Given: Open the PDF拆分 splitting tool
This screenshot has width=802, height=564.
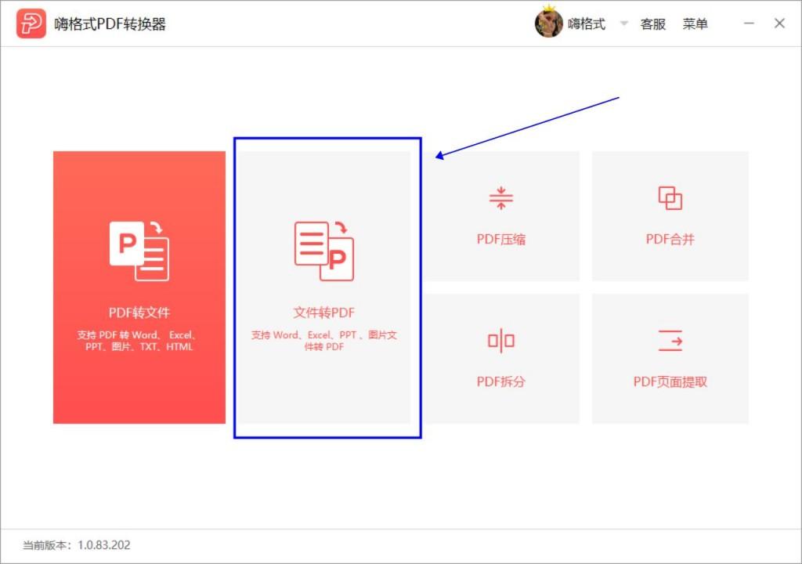Looking at the screenshot, I should [501, 356].
